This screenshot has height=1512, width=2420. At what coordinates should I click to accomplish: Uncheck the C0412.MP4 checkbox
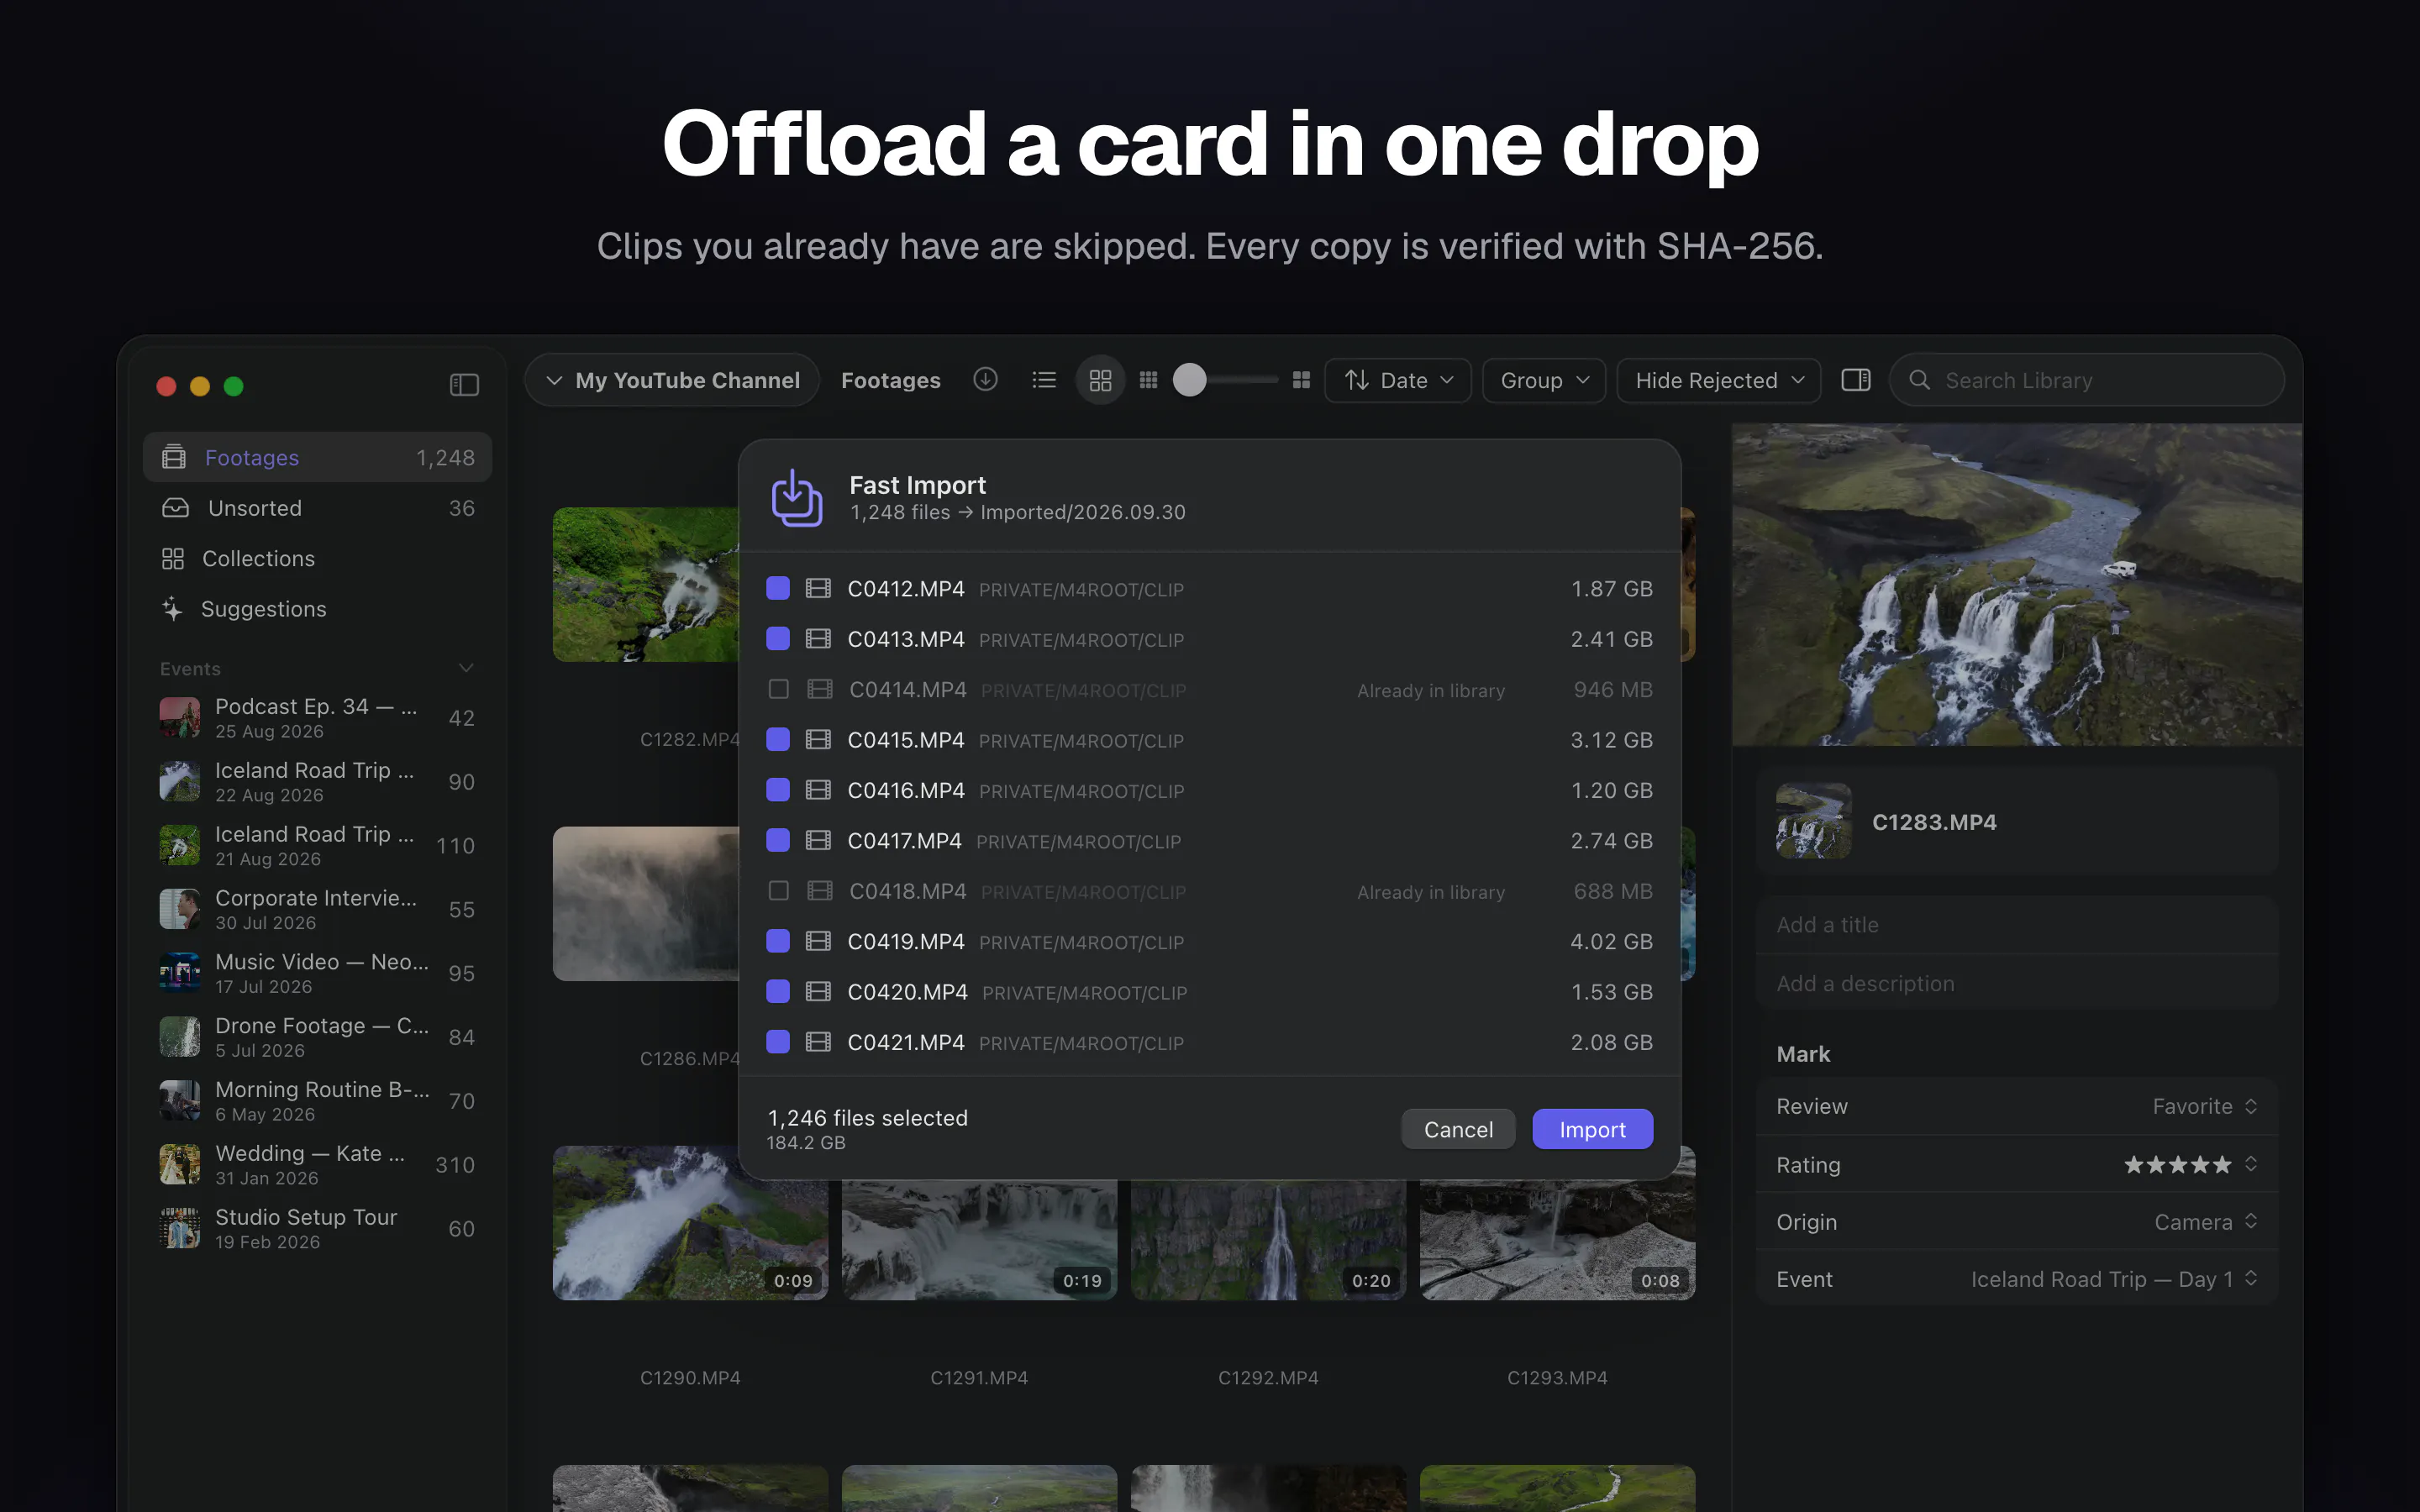click(778, 588)
